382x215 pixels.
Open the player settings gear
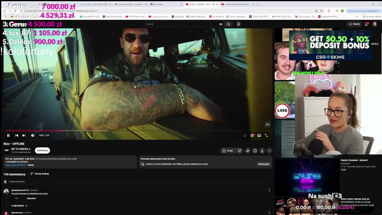coord(252,136)
